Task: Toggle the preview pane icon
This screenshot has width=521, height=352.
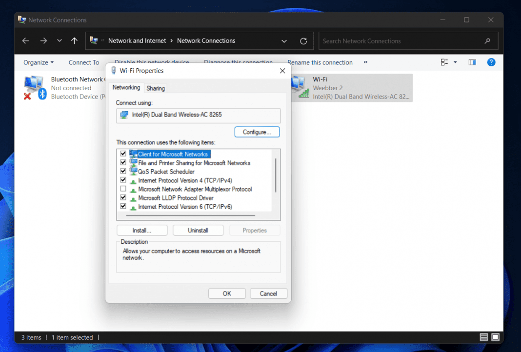Action: coord(472,62)
